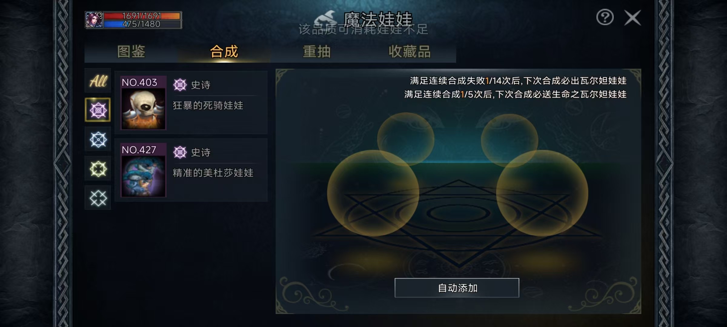Open the 收藏品 tab
Image resolution: width=727 pixels, height=327 pixels.
coord(410,51)
